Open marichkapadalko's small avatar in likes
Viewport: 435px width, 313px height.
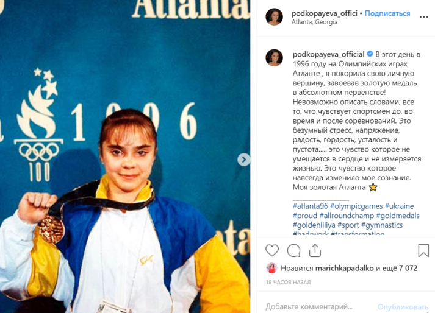tap(272, 268)
